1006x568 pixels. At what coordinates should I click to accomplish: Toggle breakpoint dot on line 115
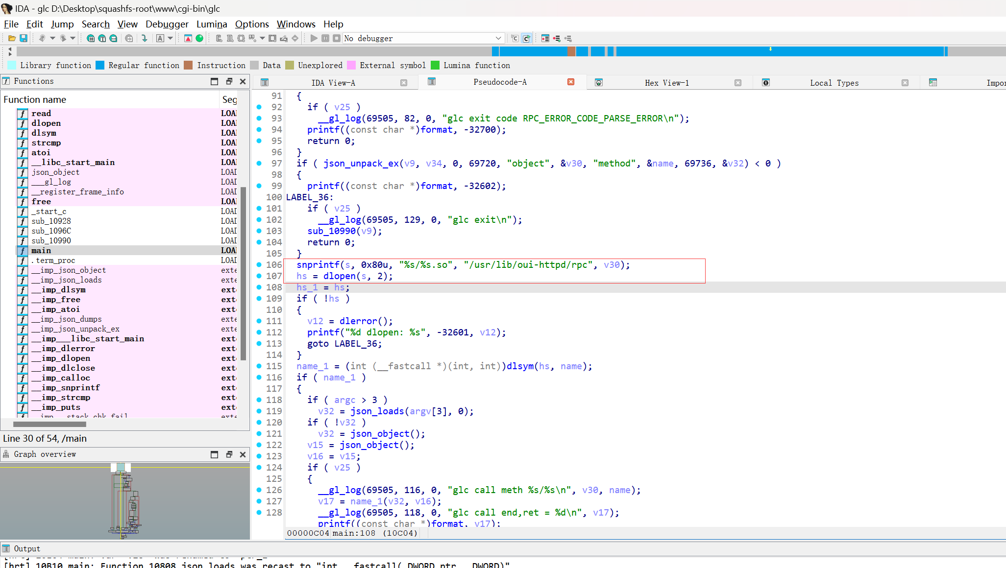pos(259,366)
